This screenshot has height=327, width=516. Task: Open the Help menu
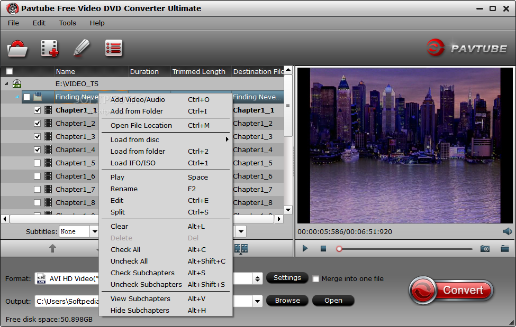pos(97,23)
